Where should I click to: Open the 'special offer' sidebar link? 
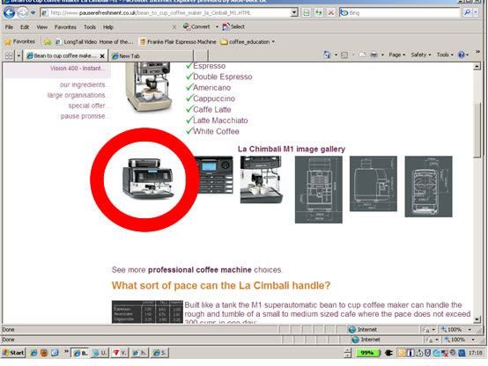[x=86, y=106]
